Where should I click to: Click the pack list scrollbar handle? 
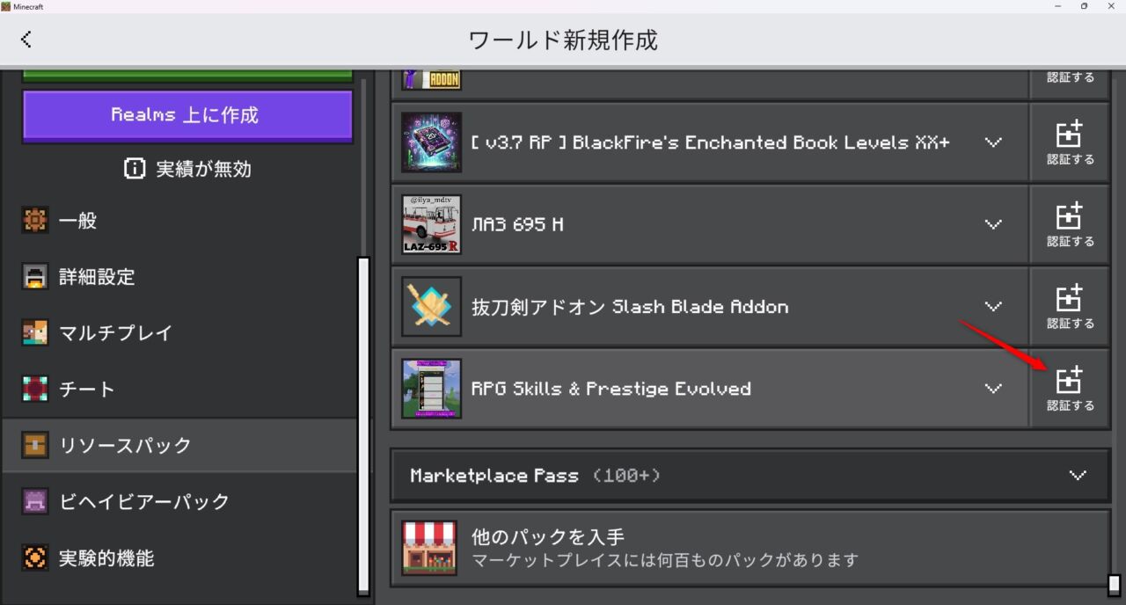coord(1115,585)
